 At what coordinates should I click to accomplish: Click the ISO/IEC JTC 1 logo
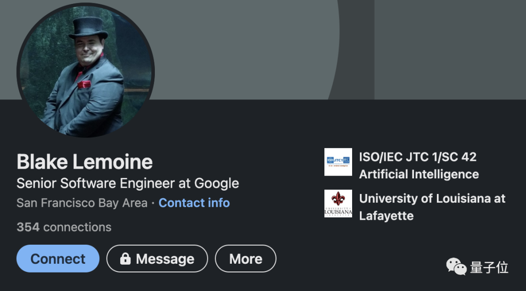(x=338, y=162)
